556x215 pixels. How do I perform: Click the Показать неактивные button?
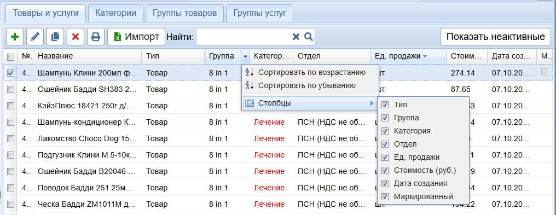pyautogui.click(x=495, y=37)
